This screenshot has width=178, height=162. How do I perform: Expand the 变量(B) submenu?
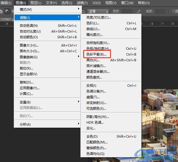[47, 102]
